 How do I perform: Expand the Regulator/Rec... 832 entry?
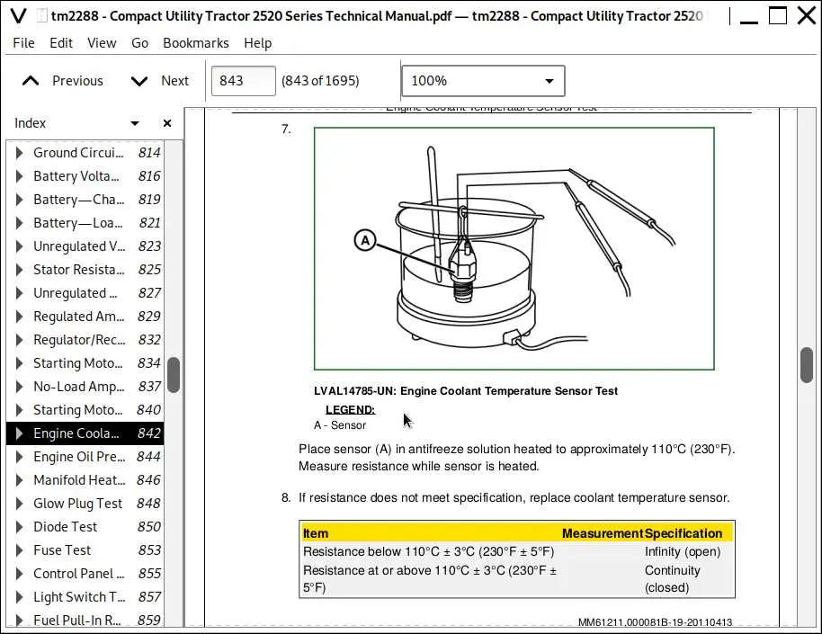tap(20, 340)
